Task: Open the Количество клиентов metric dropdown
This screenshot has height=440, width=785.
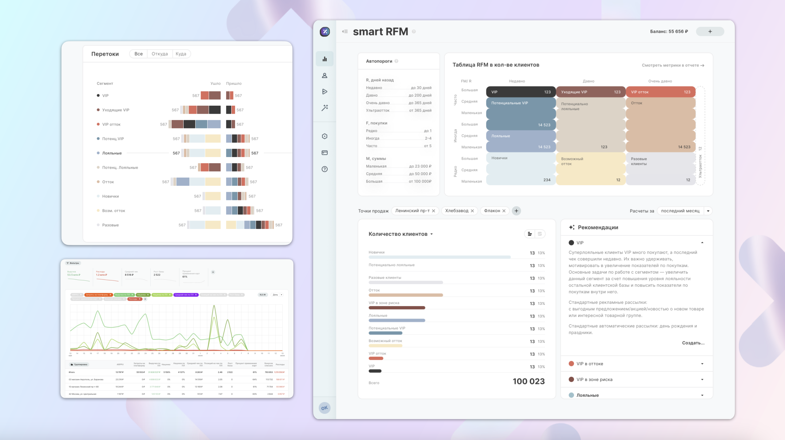Action: (401, 234)
